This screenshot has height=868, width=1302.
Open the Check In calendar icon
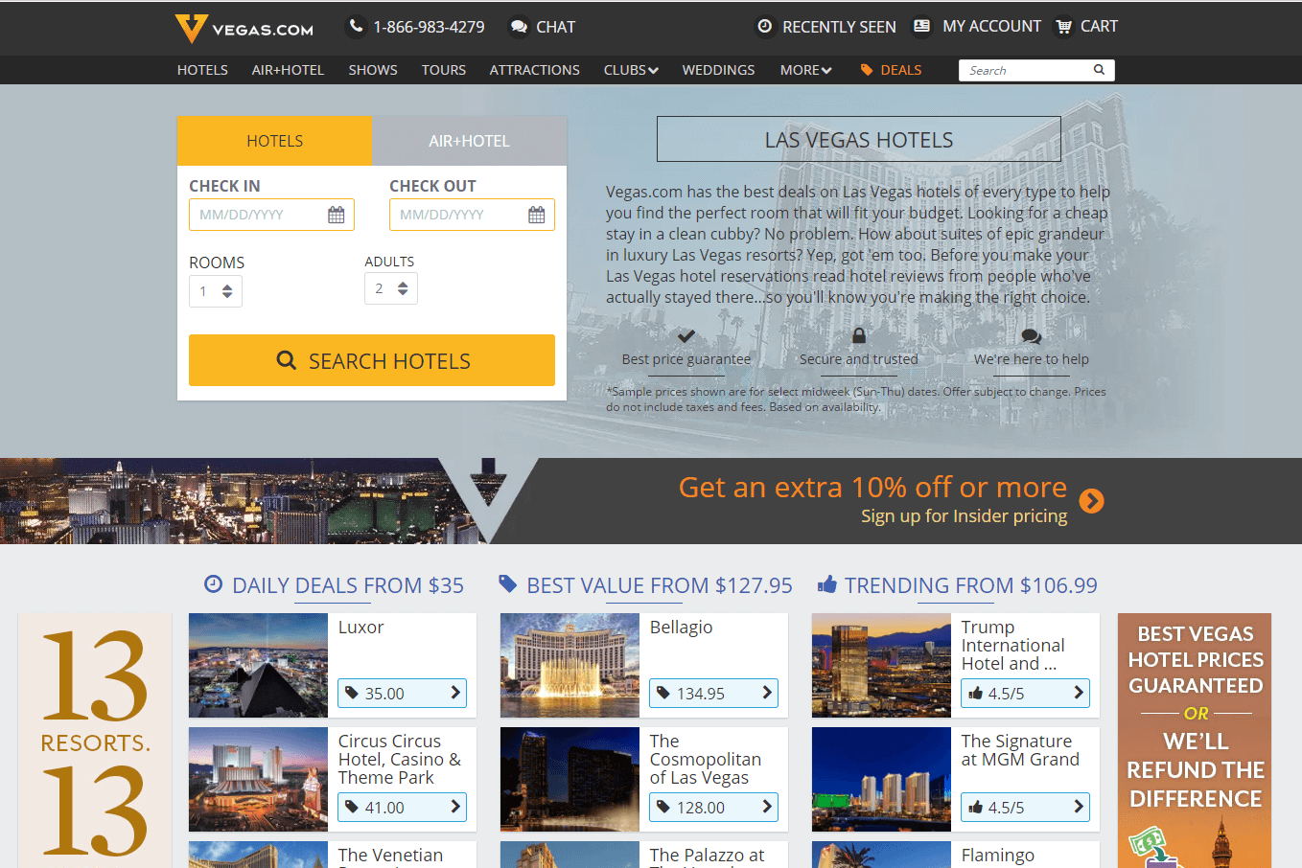pyautogui.click(x=336, y=215)
